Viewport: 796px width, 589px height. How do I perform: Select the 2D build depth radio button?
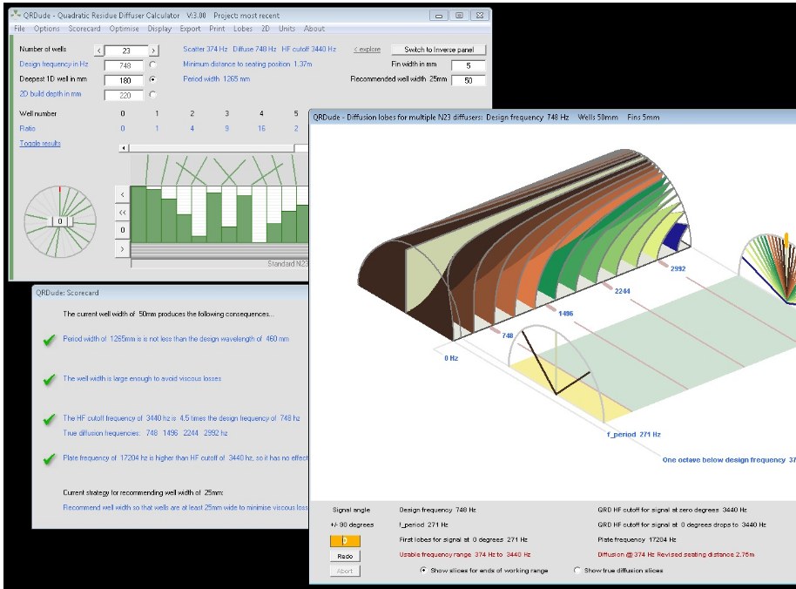[x=152, y=94]
